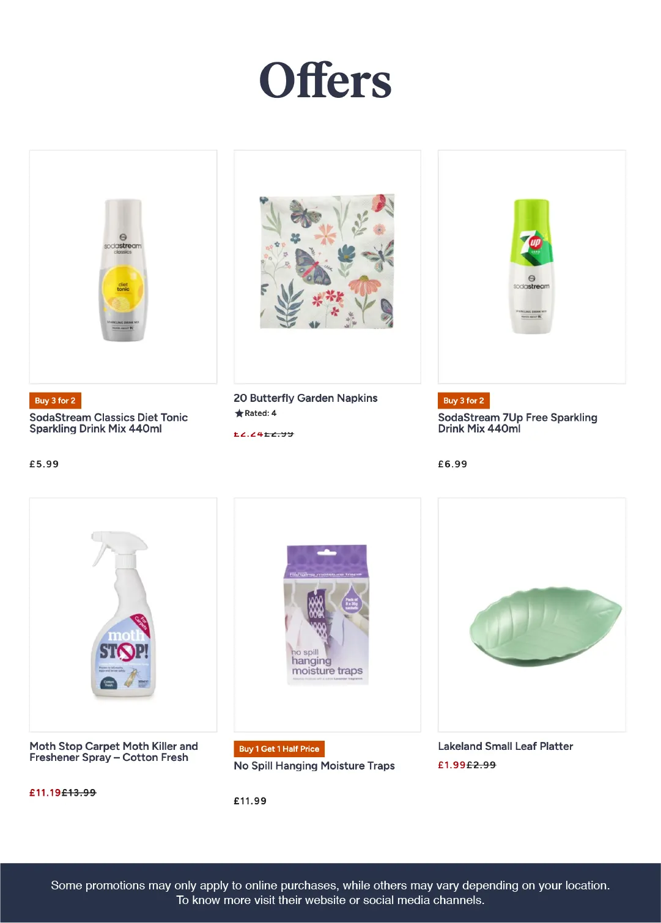
Task: Open the SodaStream 7Up bottle image
Action: click(x=531, y=267)
